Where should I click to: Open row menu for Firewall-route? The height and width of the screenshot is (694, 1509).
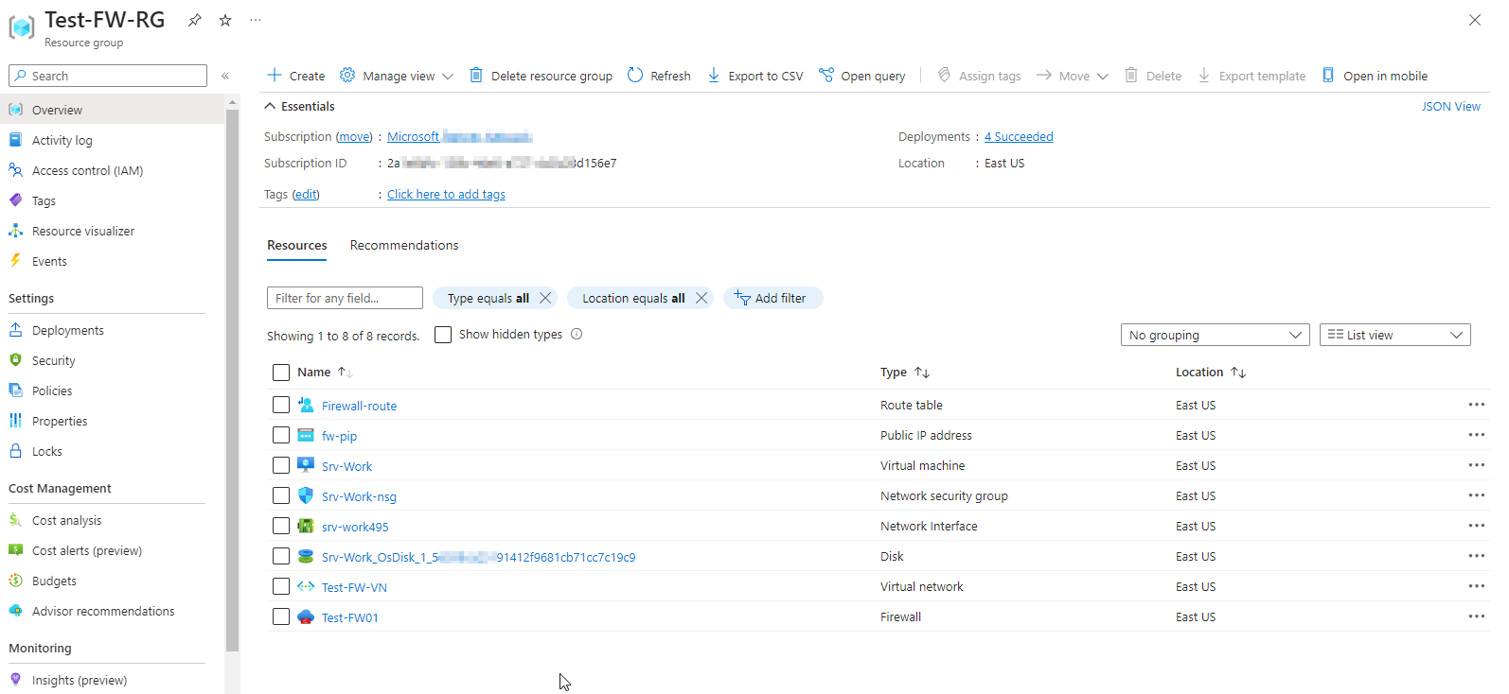coord(1476,405)
